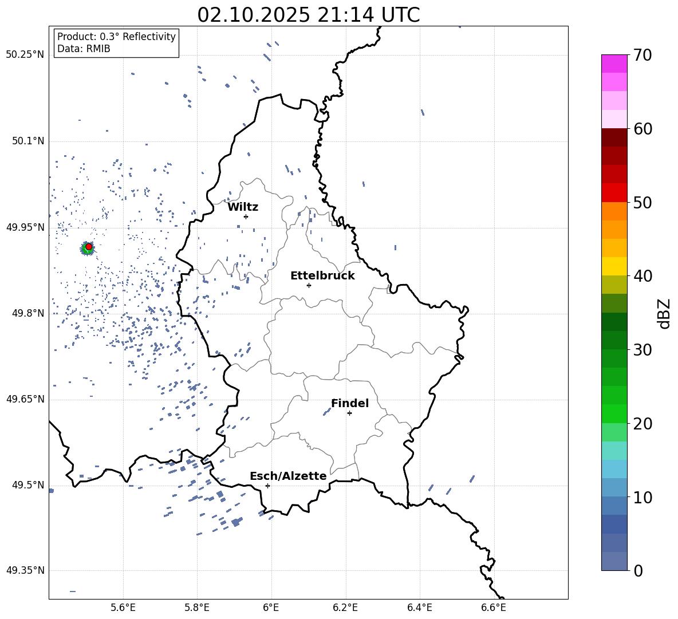Click the bright red colorbar swatch just above 50
The height and width of the screenshot is (619, 678).
pyautogui.click(x=614, y=193)
